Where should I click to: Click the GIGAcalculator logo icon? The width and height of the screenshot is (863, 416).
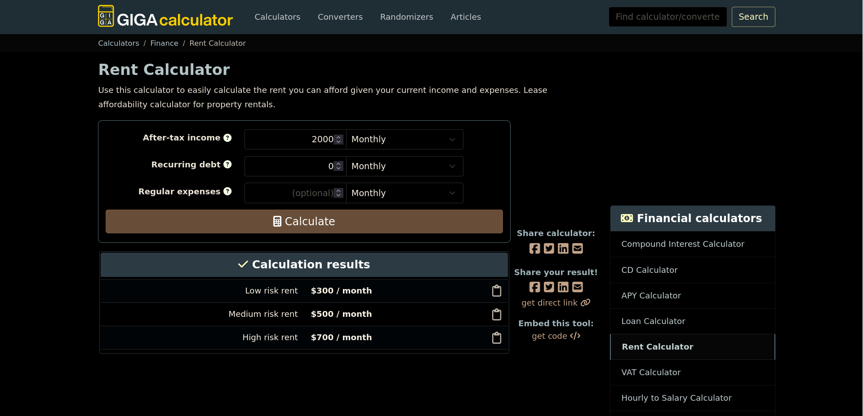(106, 16)
